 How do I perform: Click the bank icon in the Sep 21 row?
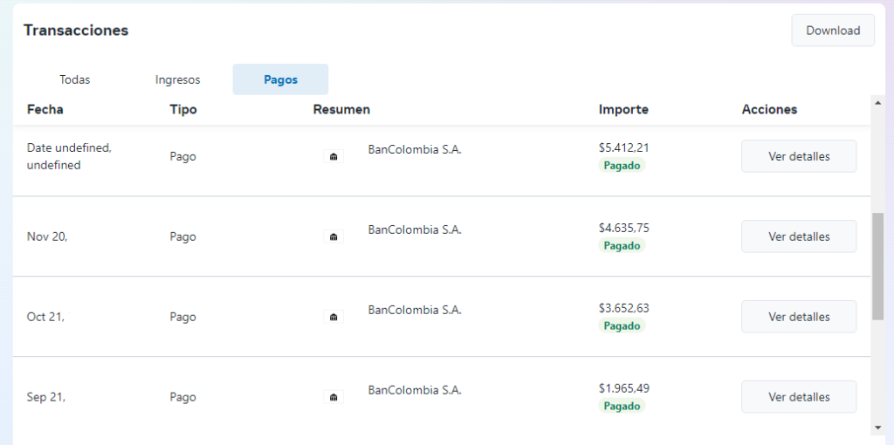tap(334, 397)
